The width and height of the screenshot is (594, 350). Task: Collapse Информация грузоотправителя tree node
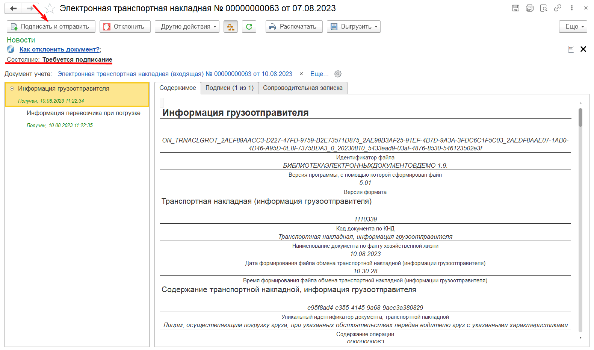pos(12,89)
